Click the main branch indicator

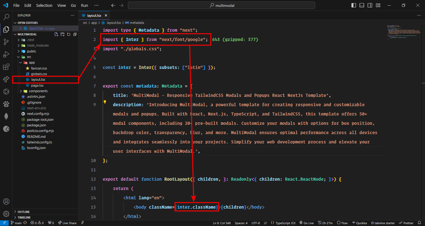click(x=16, y=223)
